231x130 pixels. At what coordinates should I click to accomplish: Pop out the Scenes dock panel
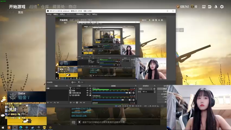click(x=67, y=86)
